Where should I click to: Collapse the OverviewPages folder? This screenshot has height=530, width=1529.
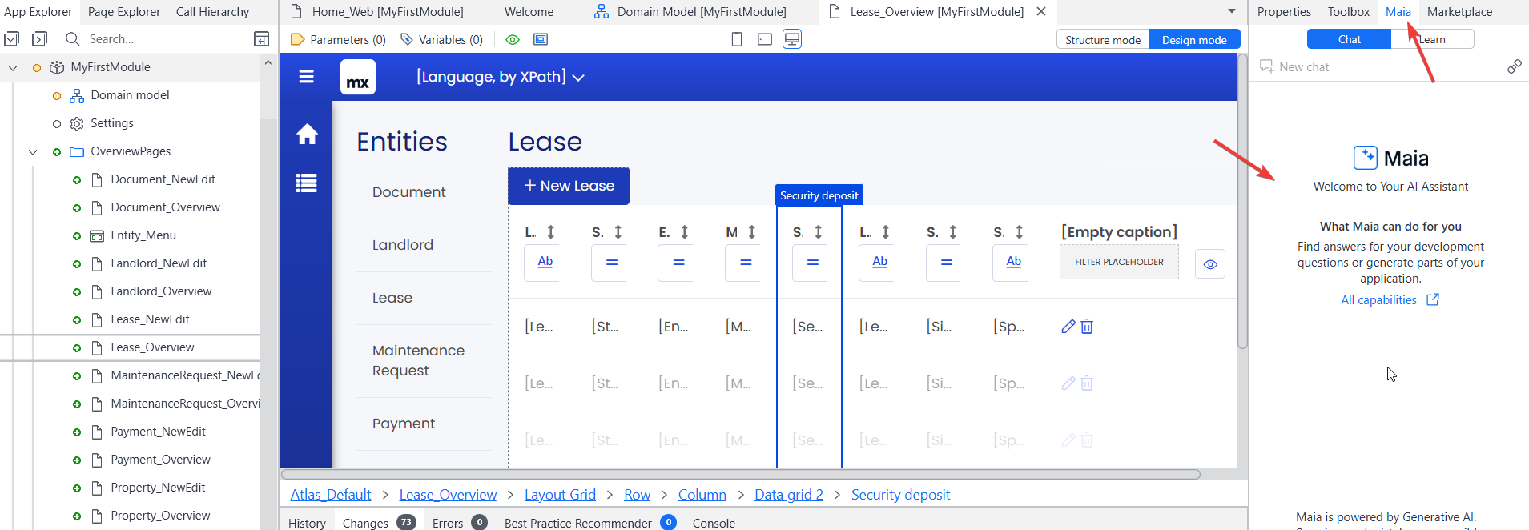[x=33, y=151]
